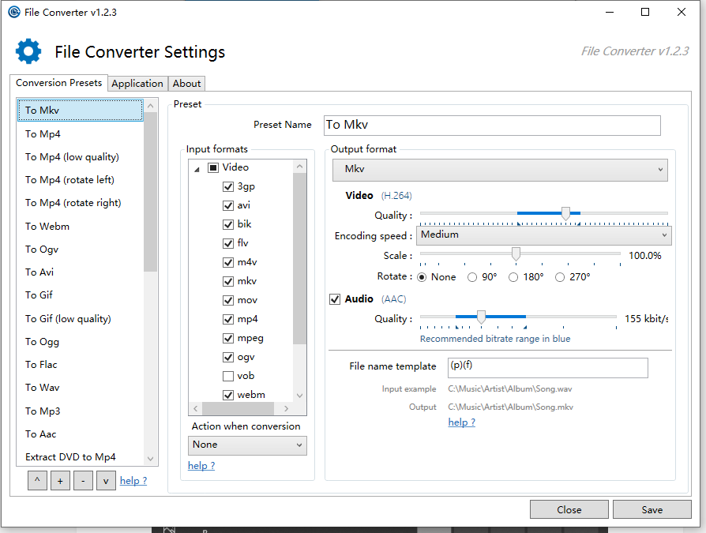Screen dimensions: 706x533
Task: Click the File Converter Settings gear icon
Action: point(28,51)
